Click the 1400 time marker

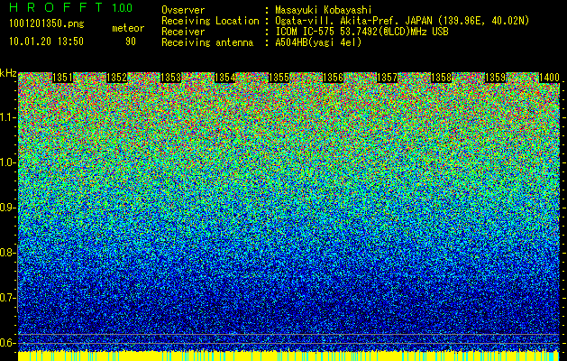(x=549, y=78)
